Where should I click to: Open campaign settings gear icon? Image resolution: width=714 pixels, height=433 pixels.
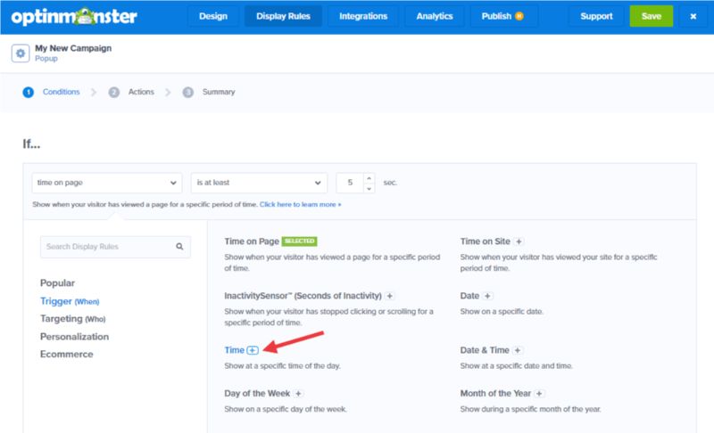(x=21, y=53)
